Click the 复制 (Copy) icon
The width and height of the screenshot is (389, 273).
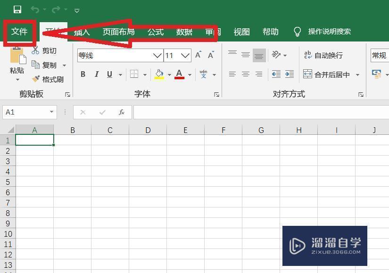point(47,65)
